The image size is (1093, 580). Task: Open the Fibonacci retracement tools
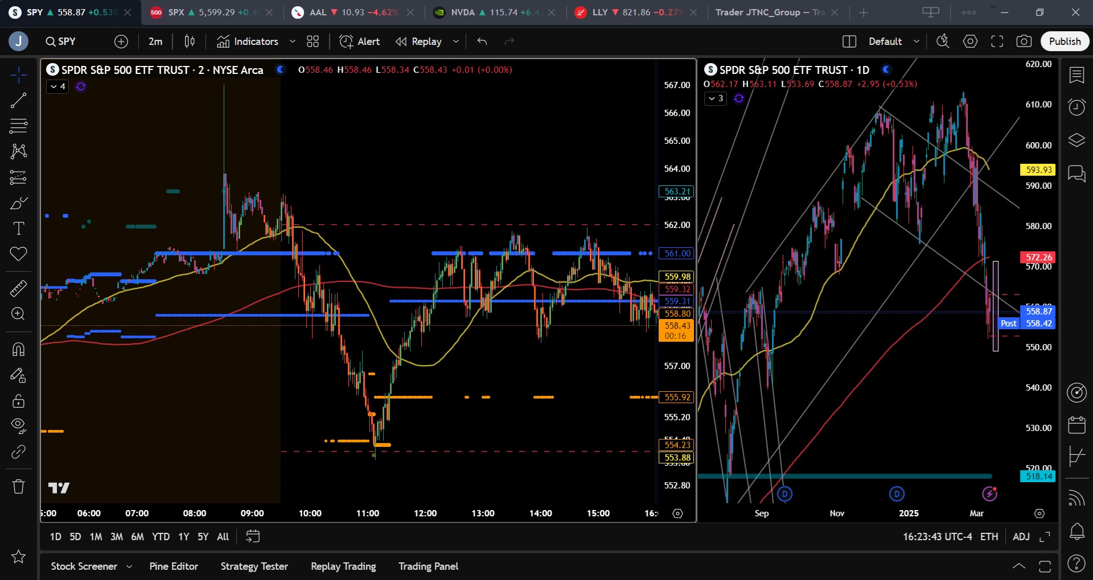[18, 126]
